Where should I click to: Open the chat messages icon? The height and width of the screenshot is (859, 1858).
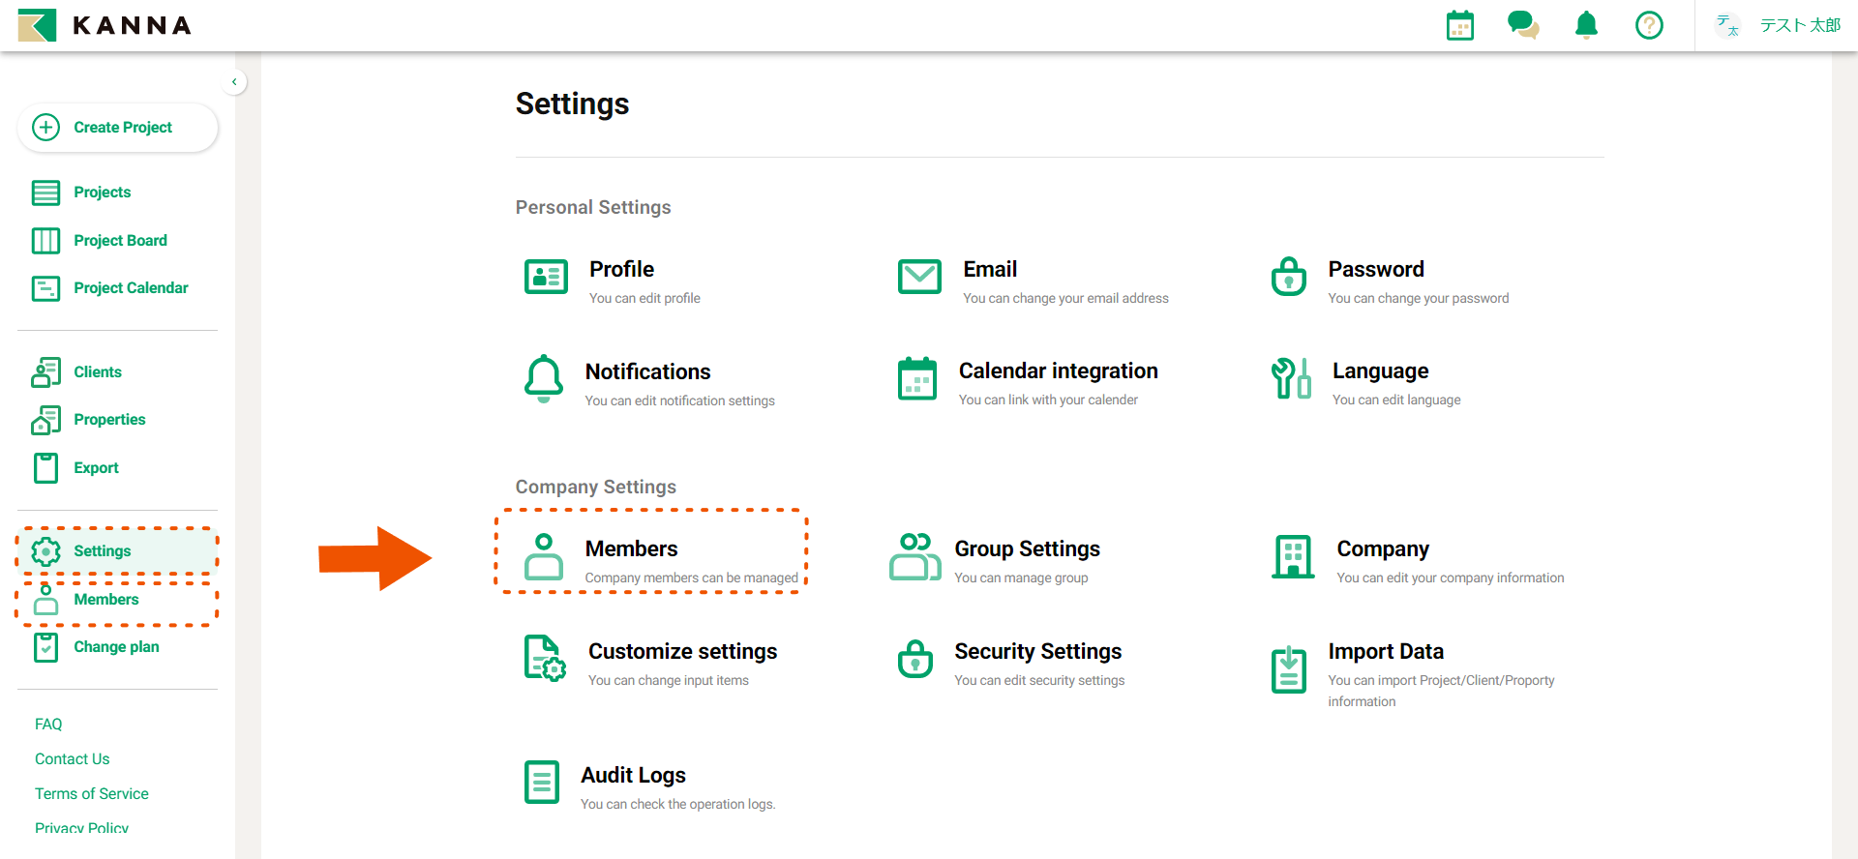pyautogui.click(x=1522, y=25)
